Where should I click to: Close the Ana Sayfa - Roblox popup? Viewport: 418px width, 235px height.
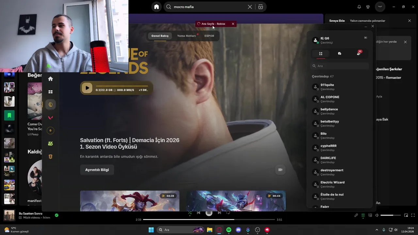233,24
